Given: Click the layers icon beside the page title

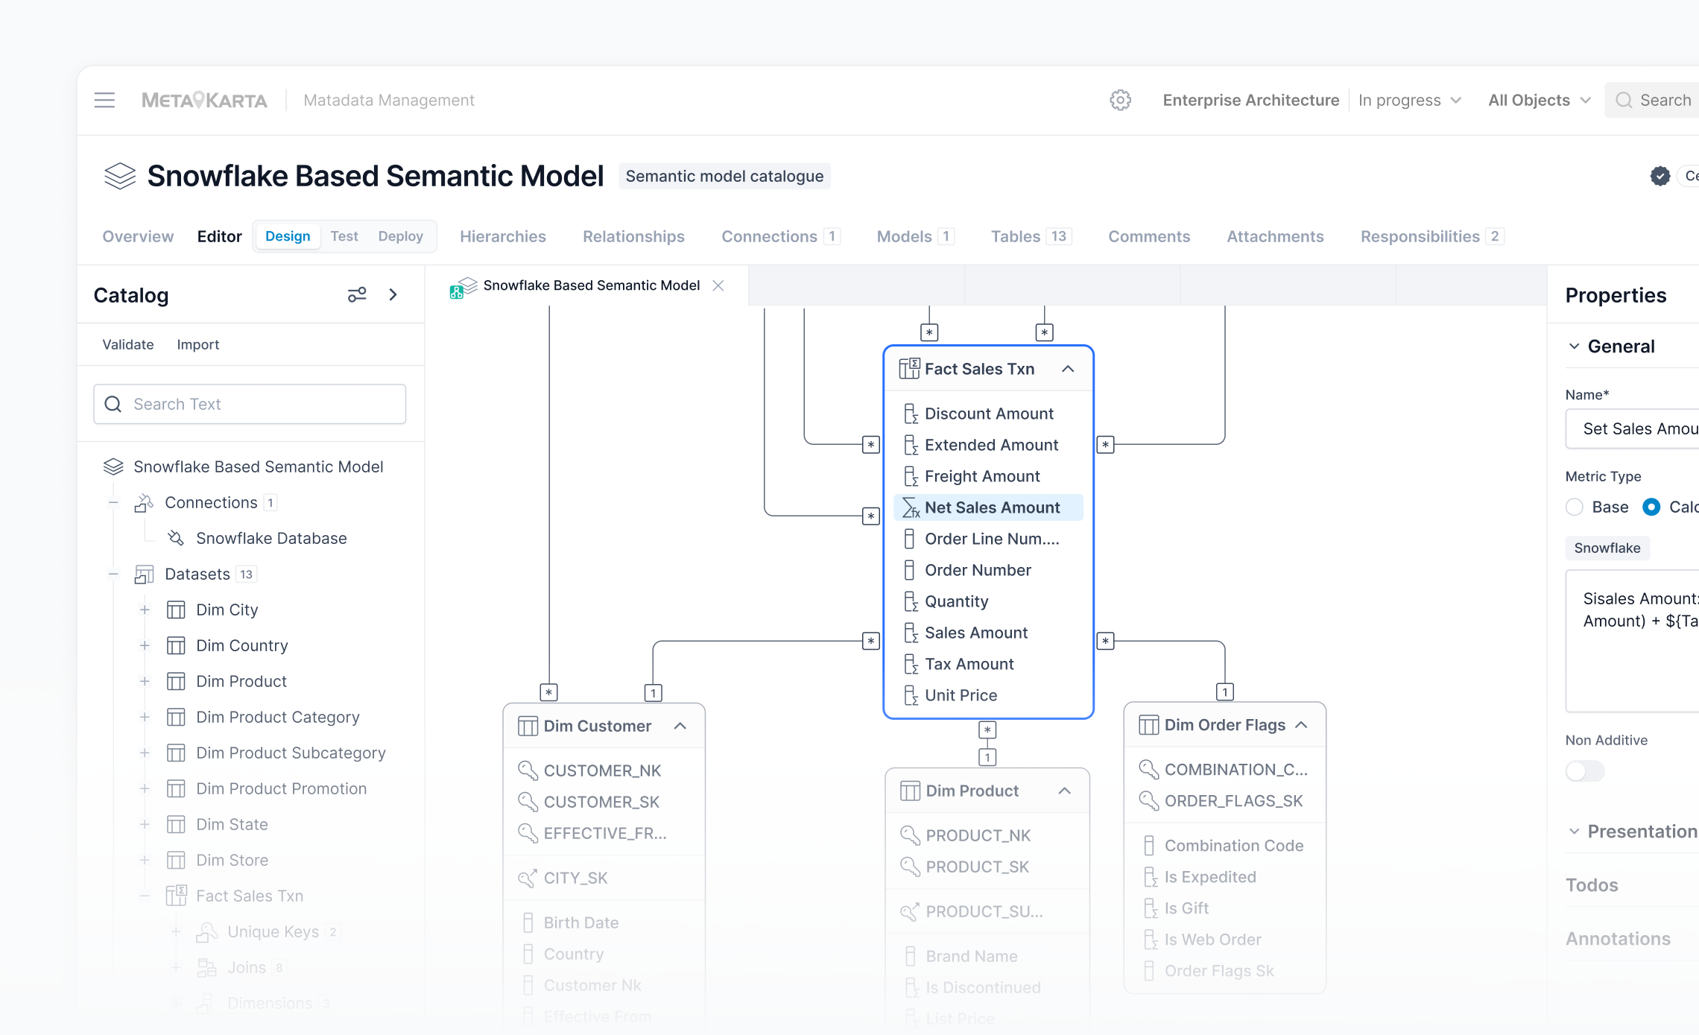Looking at the screenshot, I should click(x=120, y=176).
